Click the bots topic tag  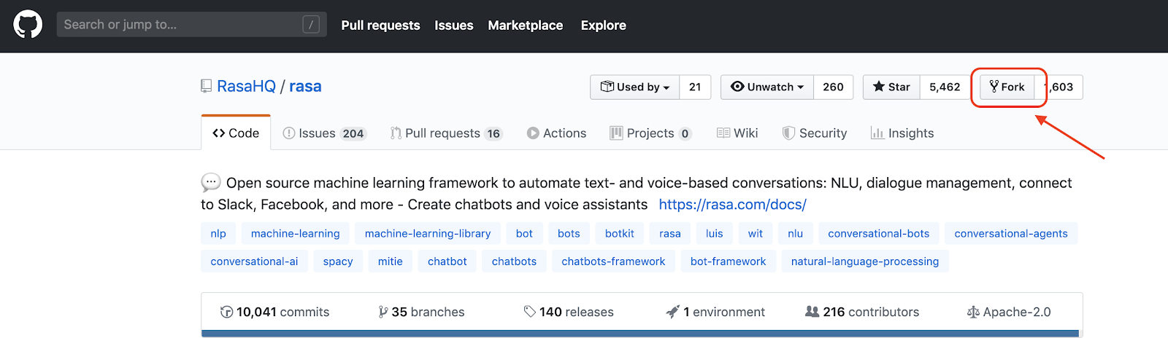point(569,234)
